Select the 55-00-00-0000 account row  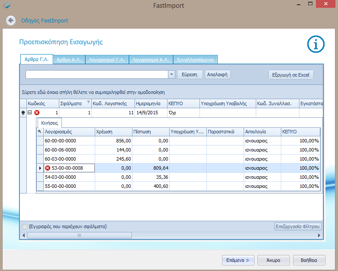tap(178, 186)
